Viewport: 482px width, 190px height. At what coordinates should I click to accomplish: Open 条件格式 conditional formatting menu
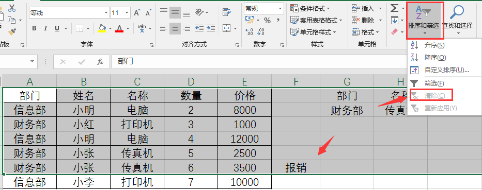click(310, 9)
